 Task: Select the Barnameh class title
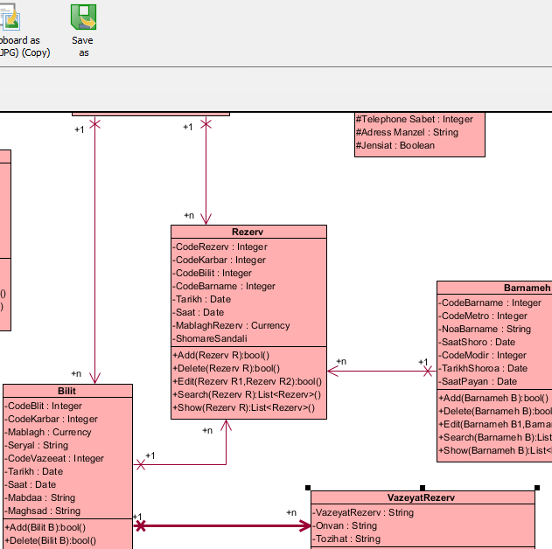(x=527, y=288)
